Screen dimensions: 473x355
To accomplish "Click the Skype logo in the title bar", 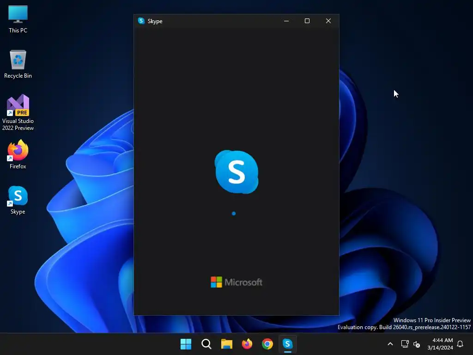I will tap(141, 21).
